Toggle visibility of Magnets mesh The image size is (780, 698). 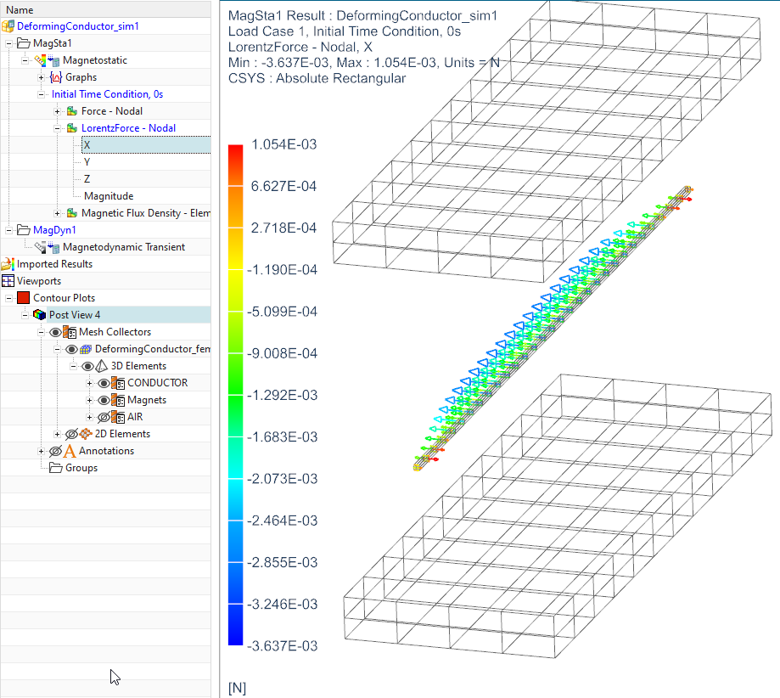[104, 400]
